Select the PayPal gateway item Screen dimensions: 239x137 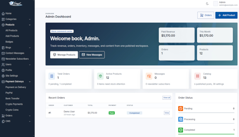click(9, 93)
